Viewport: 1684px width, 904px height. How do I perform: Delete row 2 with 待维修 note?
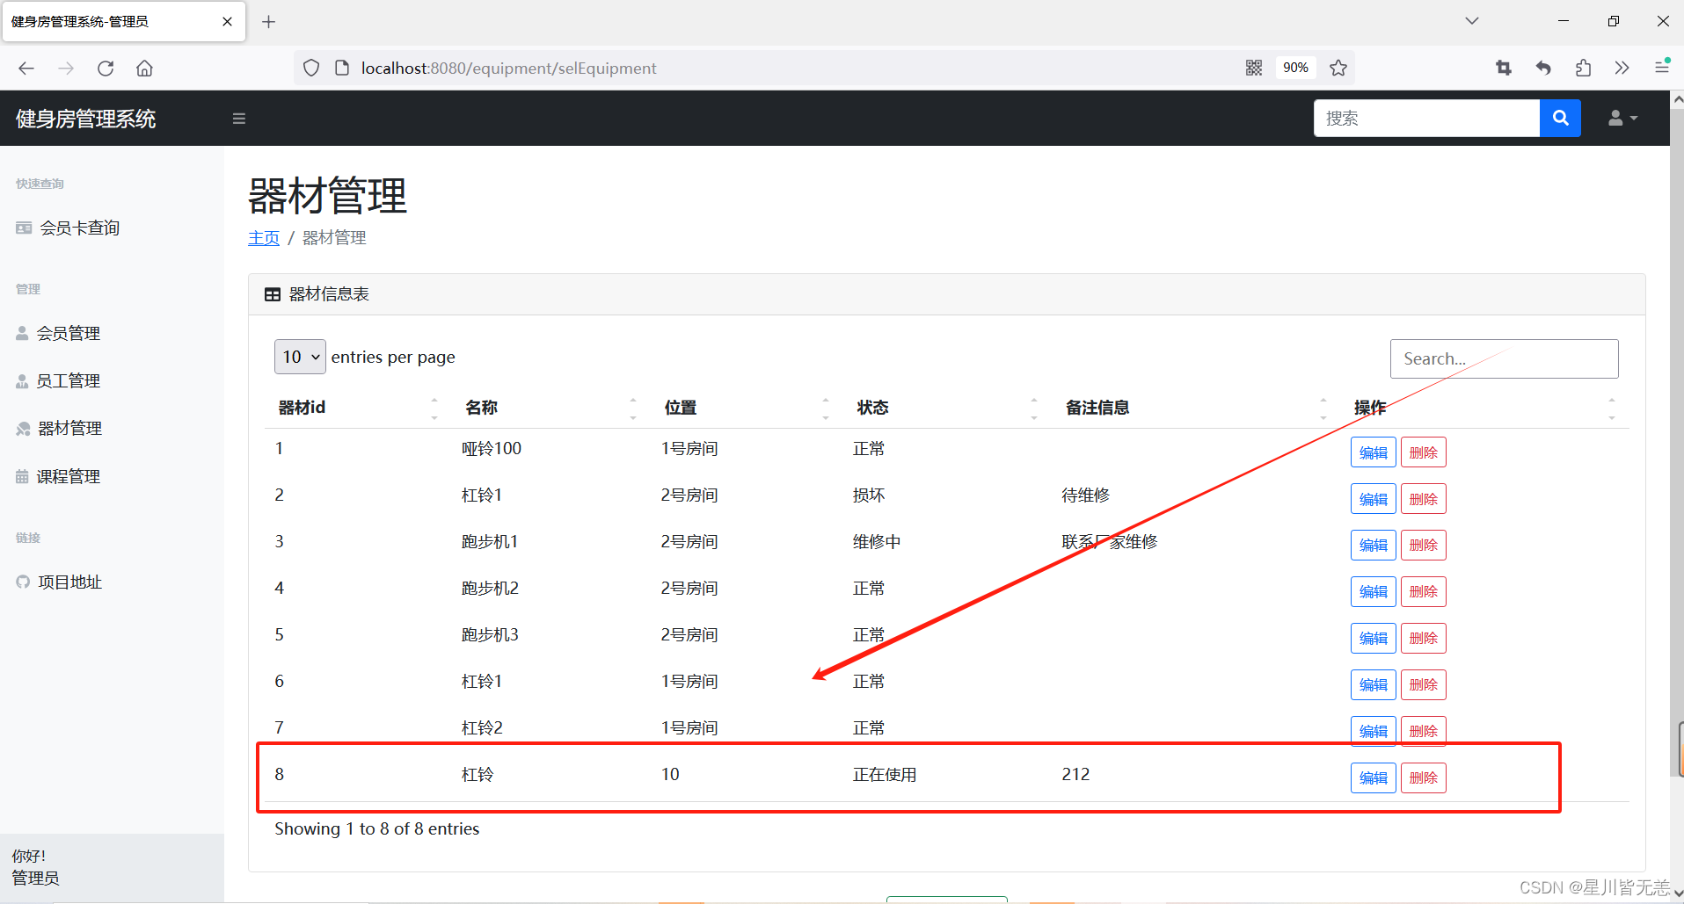click(1423, 499)
